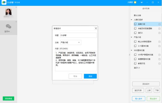Viewport: 162px width, 103px height.
Task: Click the 上移 button
Action: (149, 90)
